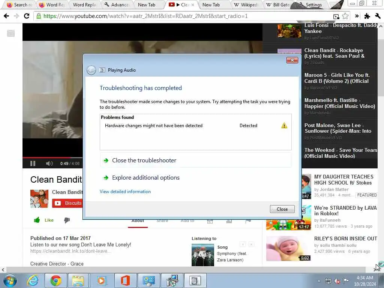Click the Symphony song album thumbnail

click(203, 255)
